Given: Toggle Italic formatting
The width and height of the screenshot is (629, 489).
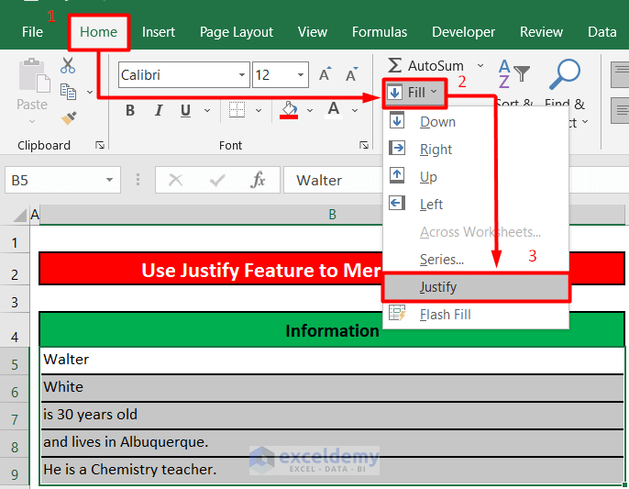Looking at the screenshot, I should [159, 110].
